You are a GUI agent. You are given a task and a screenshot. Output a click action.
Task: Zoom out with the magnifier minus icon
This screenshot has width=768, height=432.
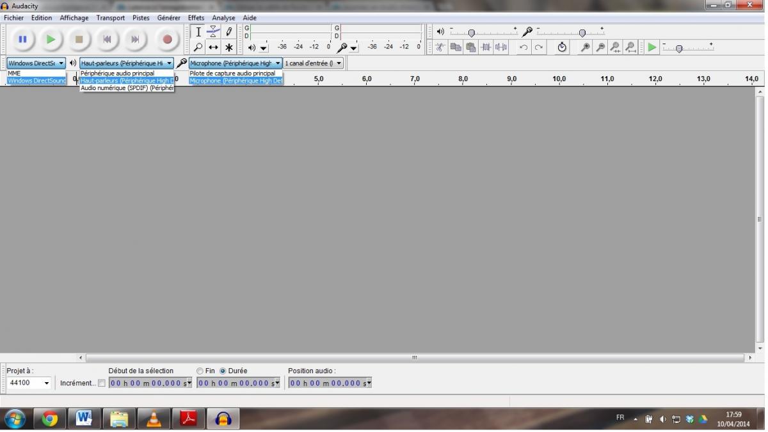tap(600, 47)
